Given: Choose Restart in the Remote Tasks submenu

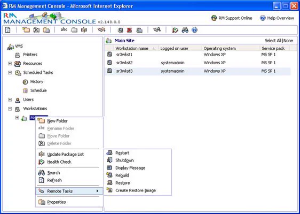Looking at the screenshot, I should click(x=137, y=153).
